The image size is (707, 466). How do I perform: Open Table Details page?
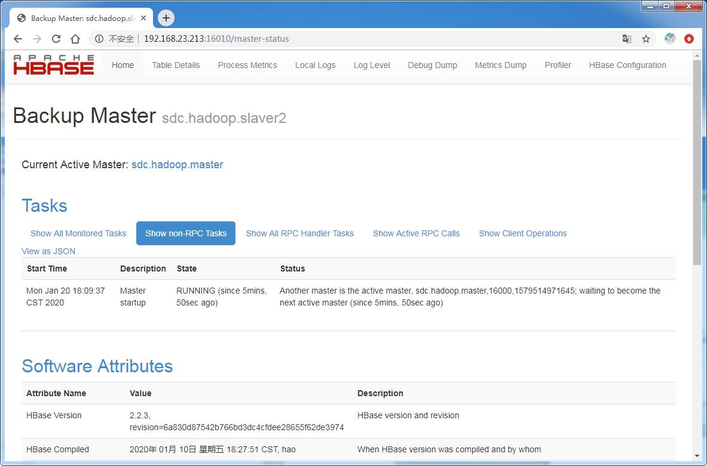click(x=176, y=65)
